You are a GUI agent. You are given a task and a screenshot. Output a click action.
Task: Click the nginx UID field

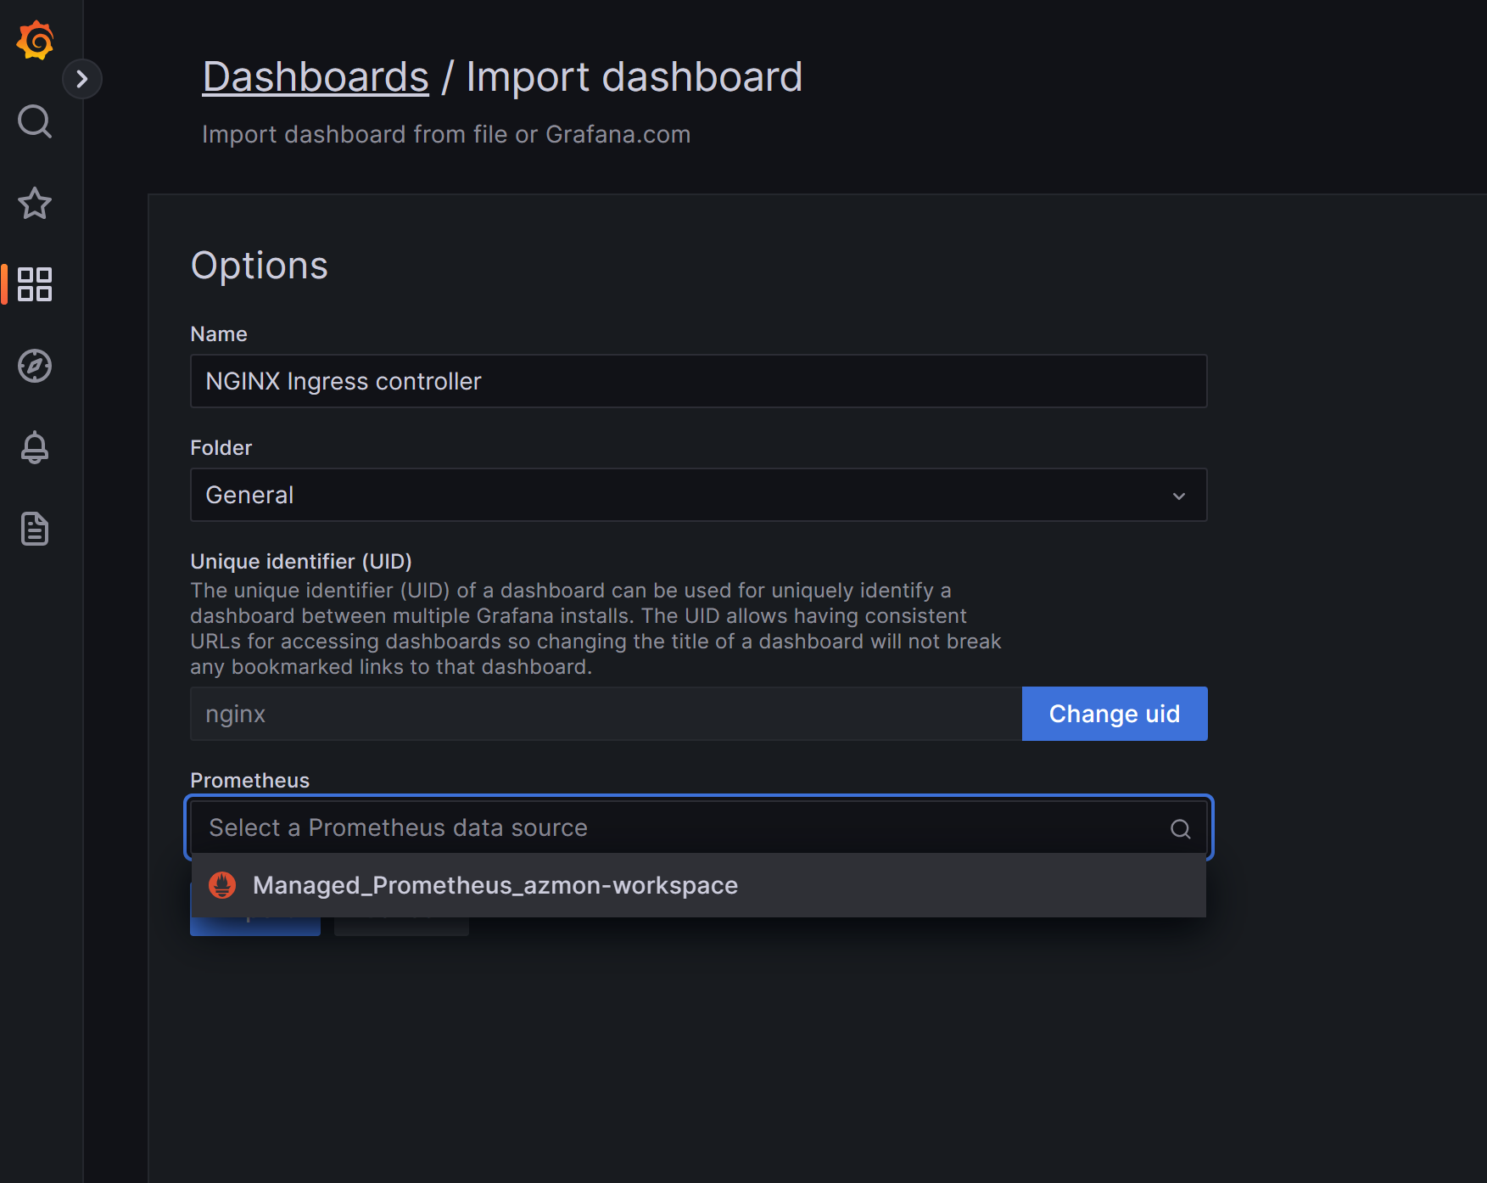pyautogui.click(x=606, y=714)
